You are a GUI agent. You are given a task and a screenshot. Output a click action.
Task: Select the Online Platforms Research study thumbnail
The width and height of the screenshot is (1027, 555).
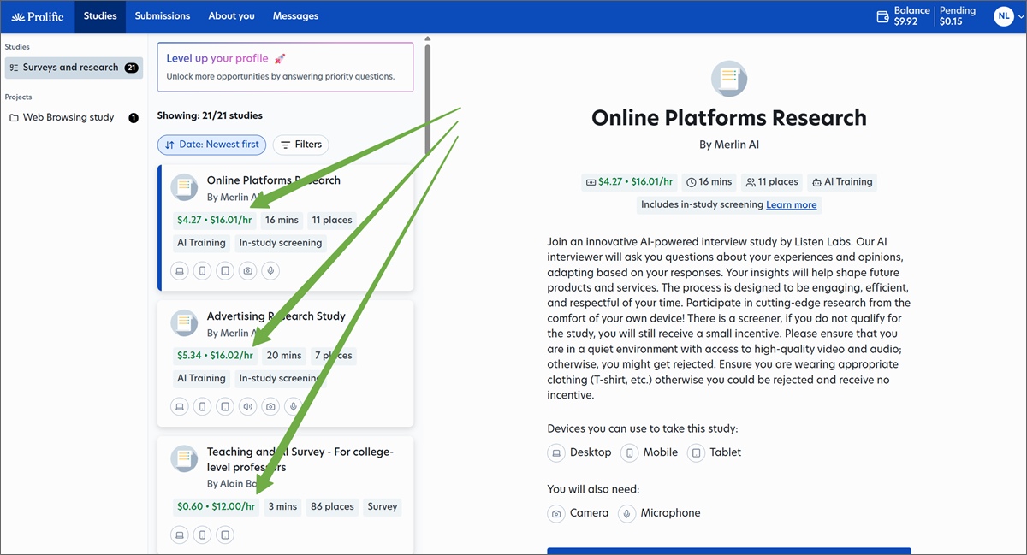tap(184, 186)
